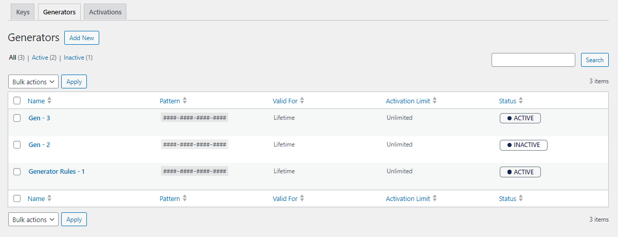Focus the generator search input field
The height and width of the screenshot is (237, 618).
click(533, 60)
